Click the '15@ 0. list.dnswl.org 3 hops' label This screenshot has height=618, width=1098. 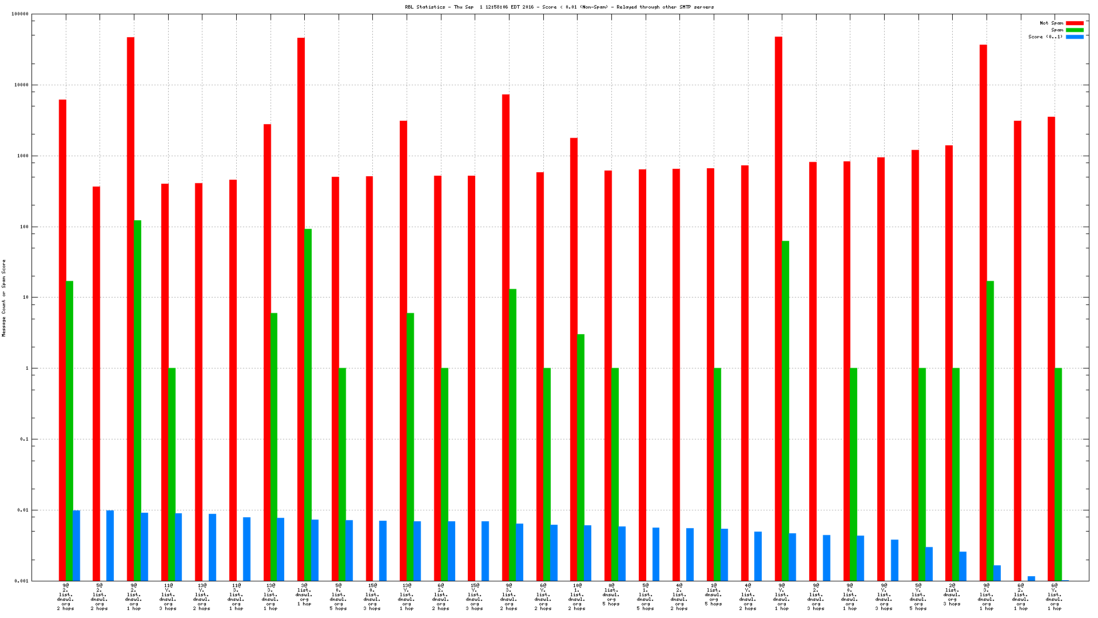pos(372,597)
